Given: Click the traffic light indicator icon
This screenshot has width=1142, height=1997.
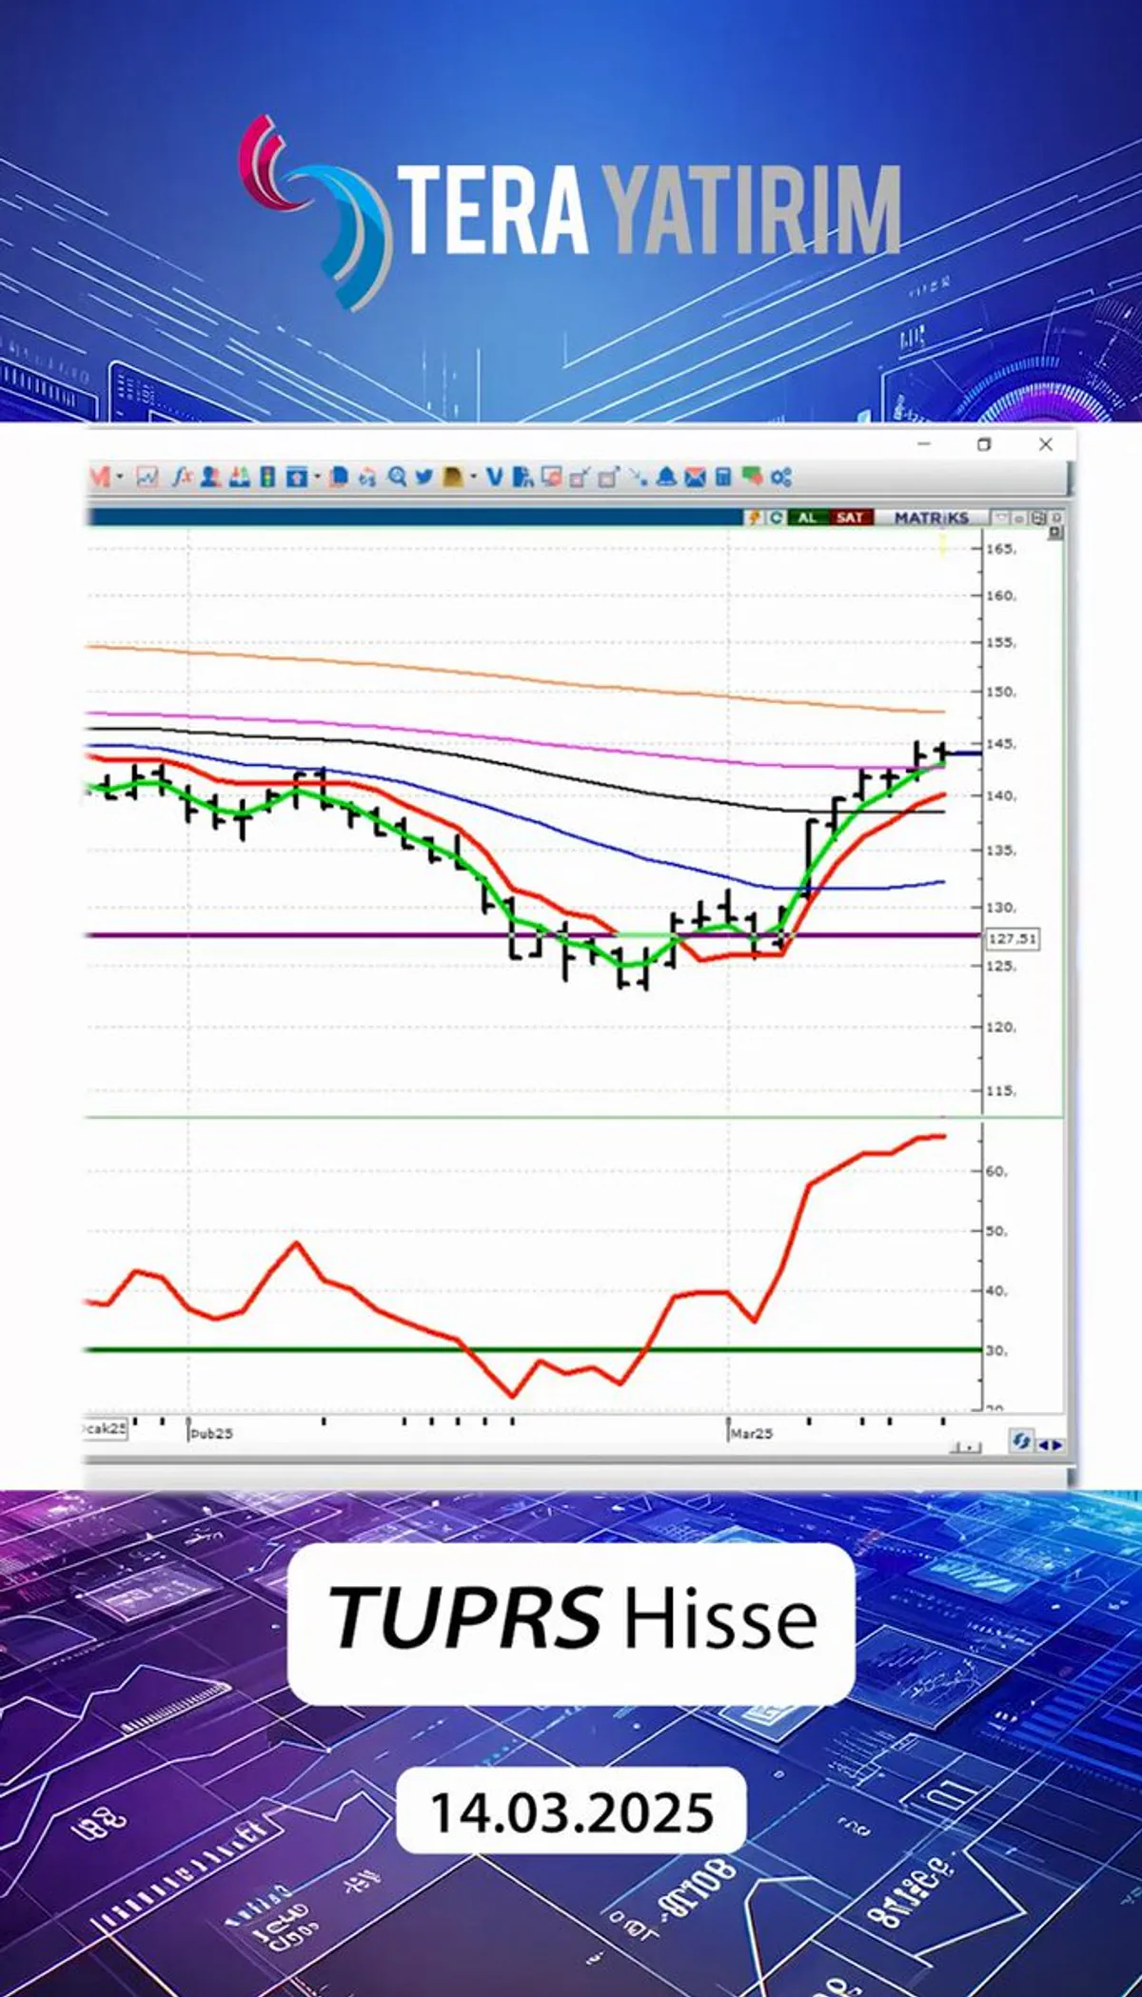Looking at the screenshot, I should 268,478.
